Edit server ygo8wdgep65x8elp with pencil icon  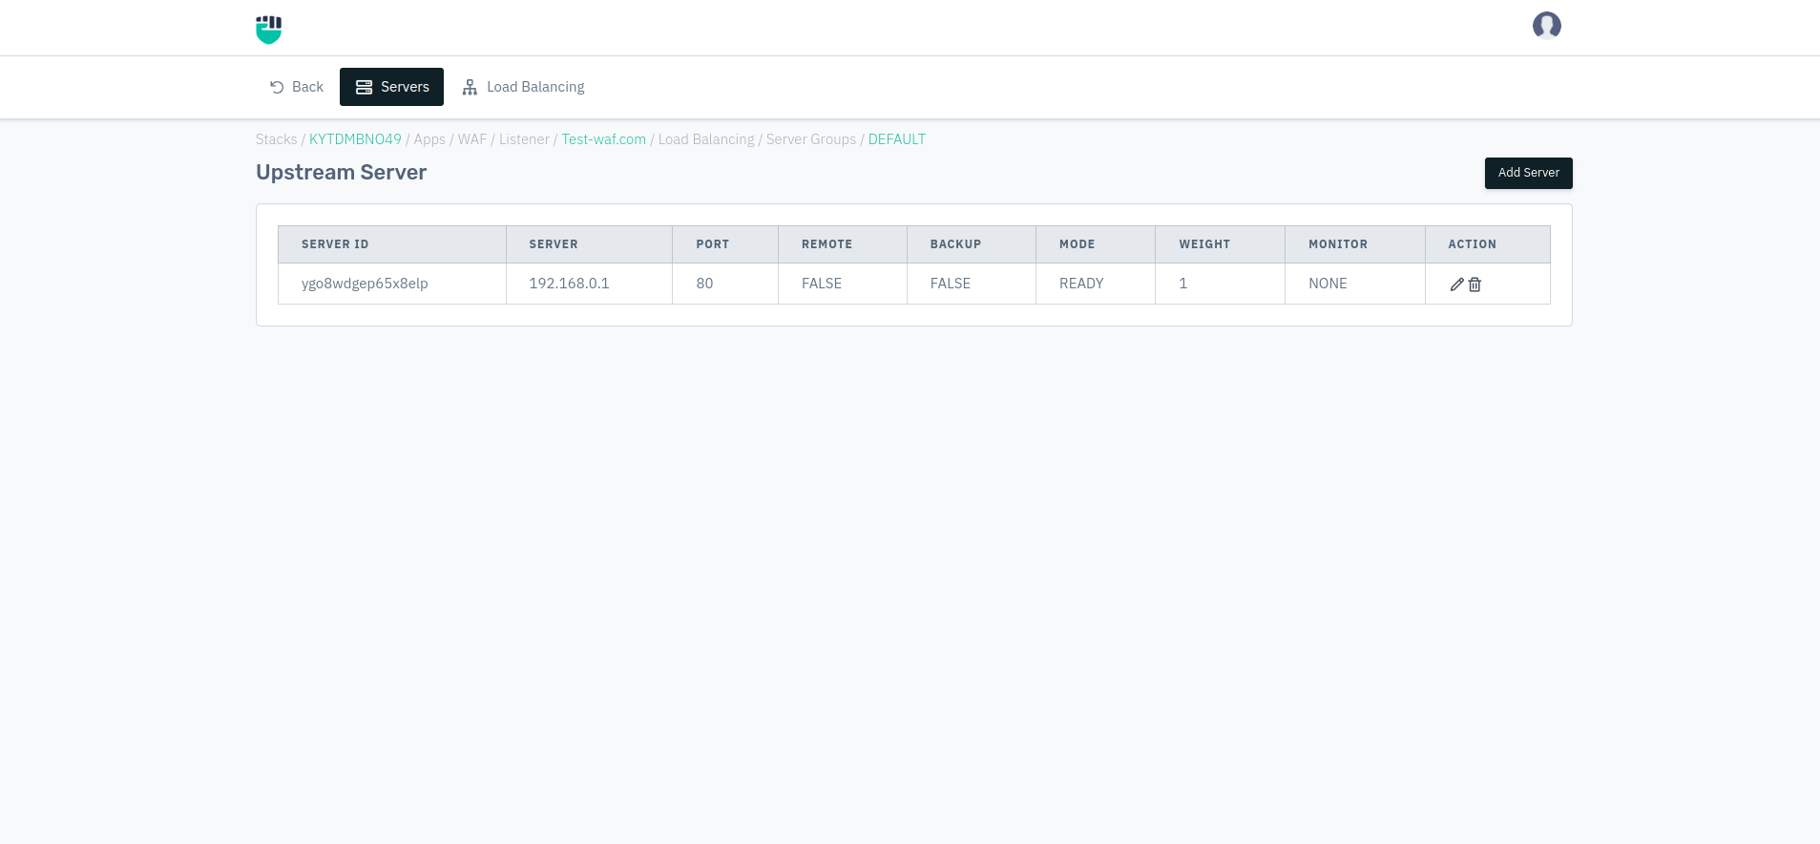pyautogui.click(x=1457, y=285)
